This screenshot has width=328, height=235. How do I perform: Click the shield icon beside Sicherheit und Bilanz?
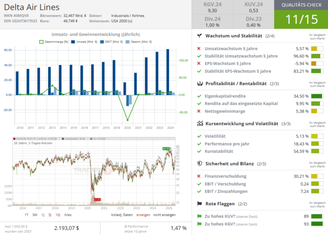coord(200,164)
